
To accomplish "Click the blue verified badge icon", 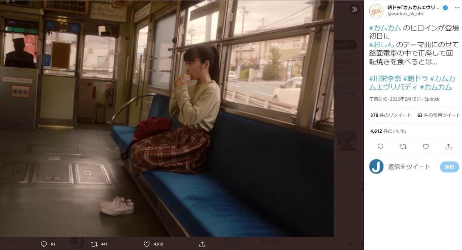I will pos(445,8).
